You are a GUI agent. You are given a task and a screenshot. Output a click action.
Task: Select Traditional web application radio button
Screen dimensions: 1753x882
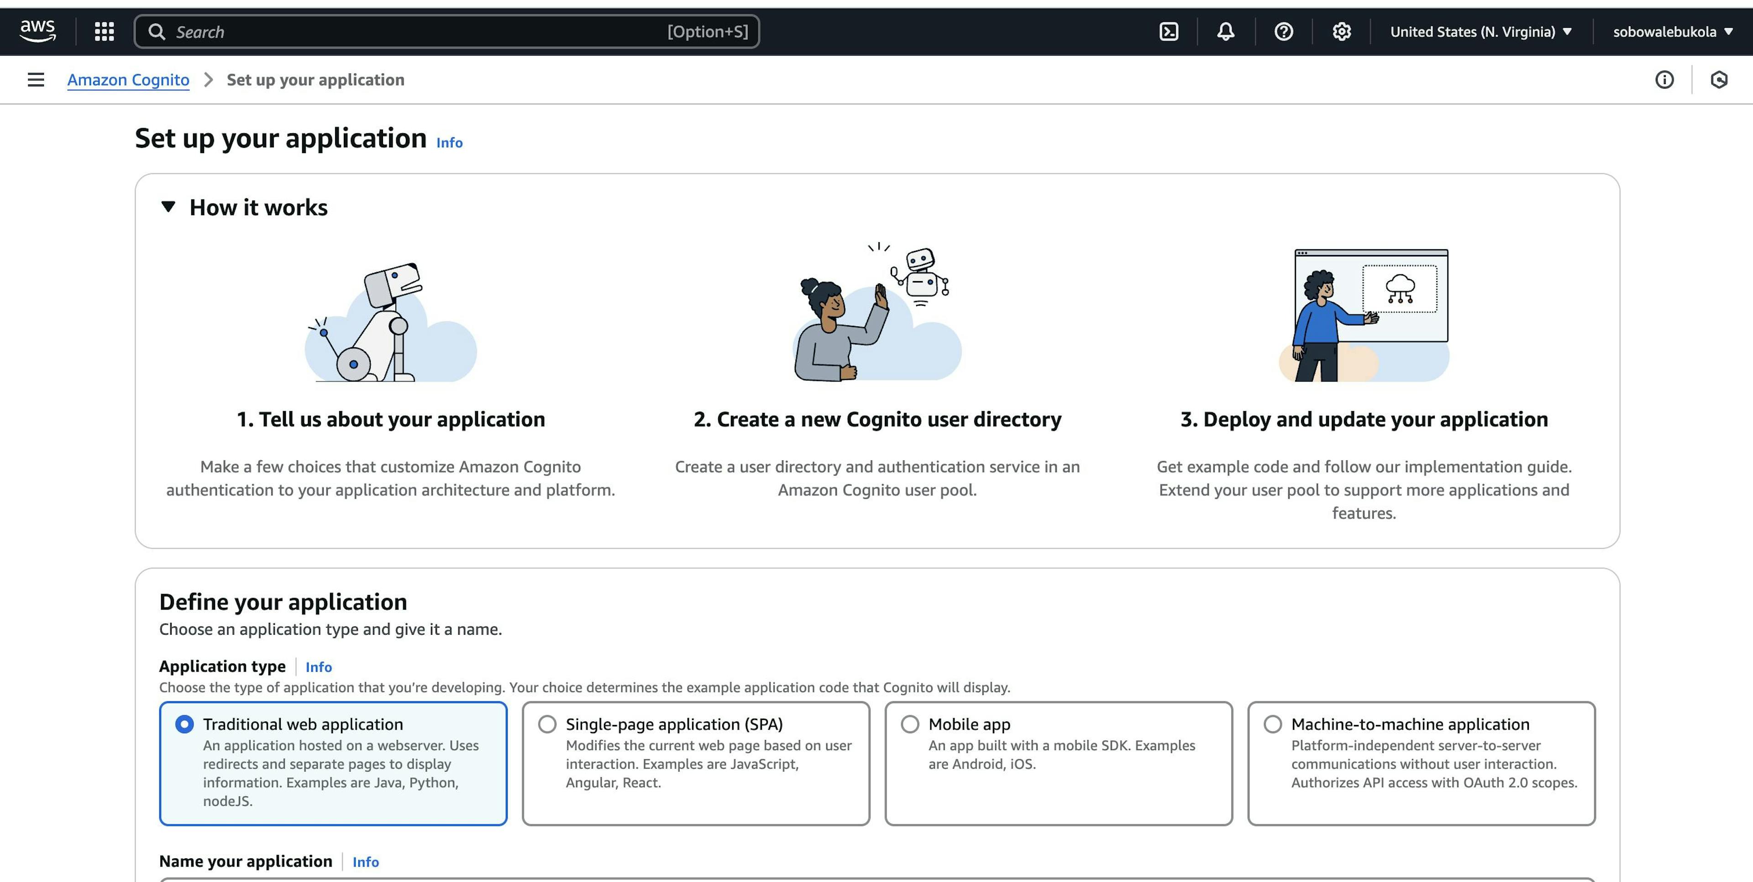184,724
